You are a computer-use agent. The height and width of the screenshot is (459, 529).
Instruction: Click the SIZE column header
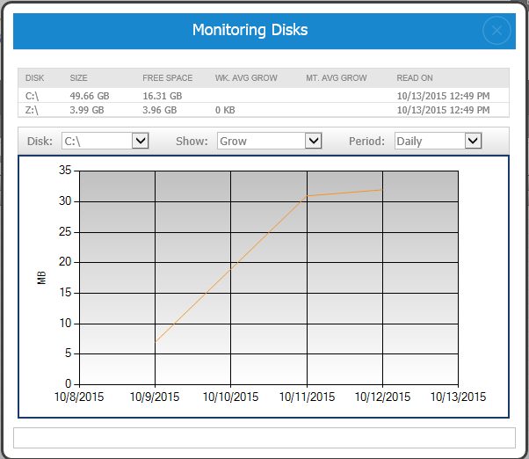click(x=78, y=78)
